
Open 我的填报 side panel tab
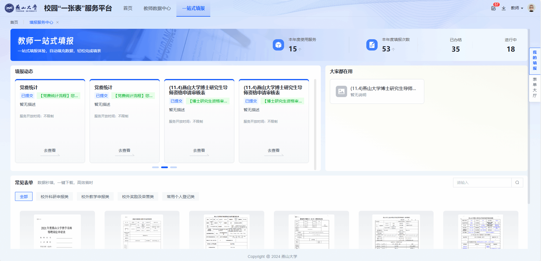(x=534, y=60)
